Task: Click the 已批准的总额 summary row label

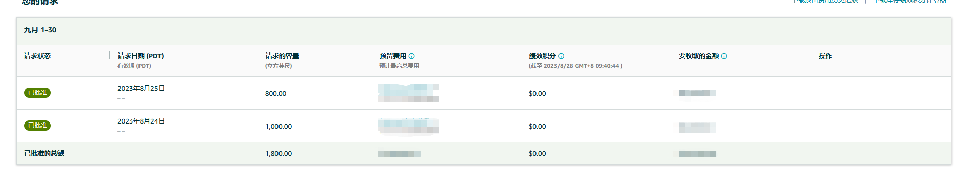Action: point(44,154)
